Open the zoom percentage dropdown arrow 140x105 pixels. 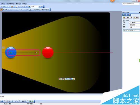coord(39,7)
